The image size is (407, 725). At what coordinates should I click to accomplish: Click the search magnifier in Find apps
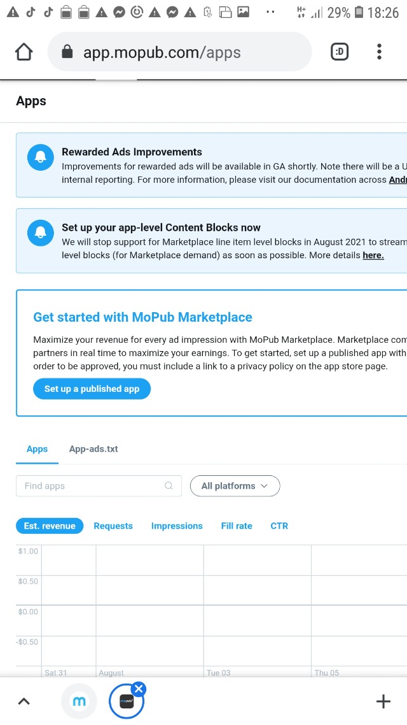[169, 486]
